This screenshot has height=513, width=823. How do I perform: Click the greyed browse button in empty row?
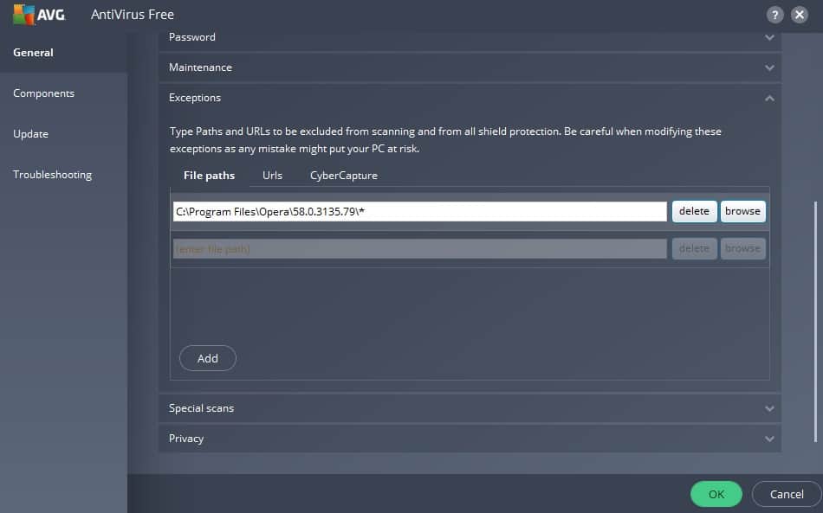tap(742, 248)
